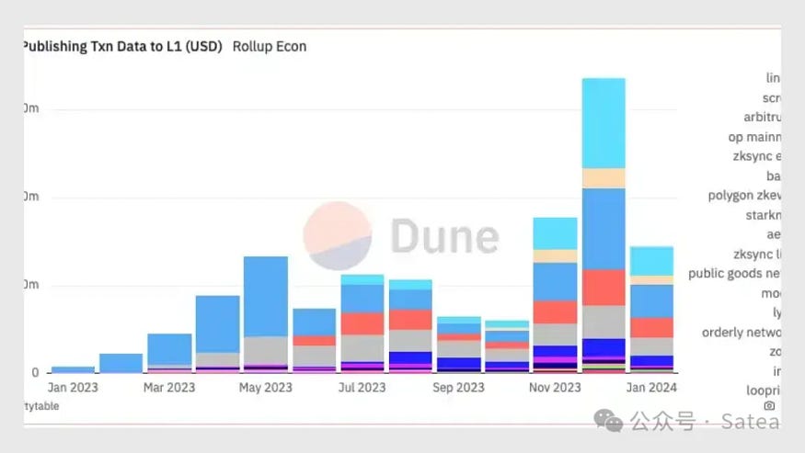Select the dark blue segment of the Nov 2023 bar
The height and width of the screenshot is (453, 805).
click(555, 351)
